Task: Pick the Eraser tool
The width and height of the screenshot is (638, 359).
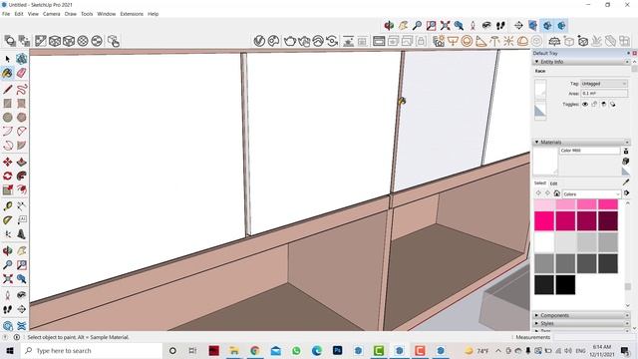Action: tap(22, 73)
